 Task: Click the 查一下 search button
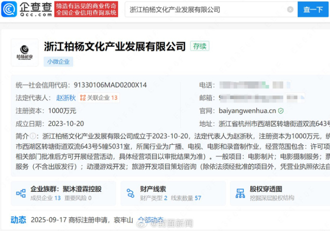coord(313,10)
